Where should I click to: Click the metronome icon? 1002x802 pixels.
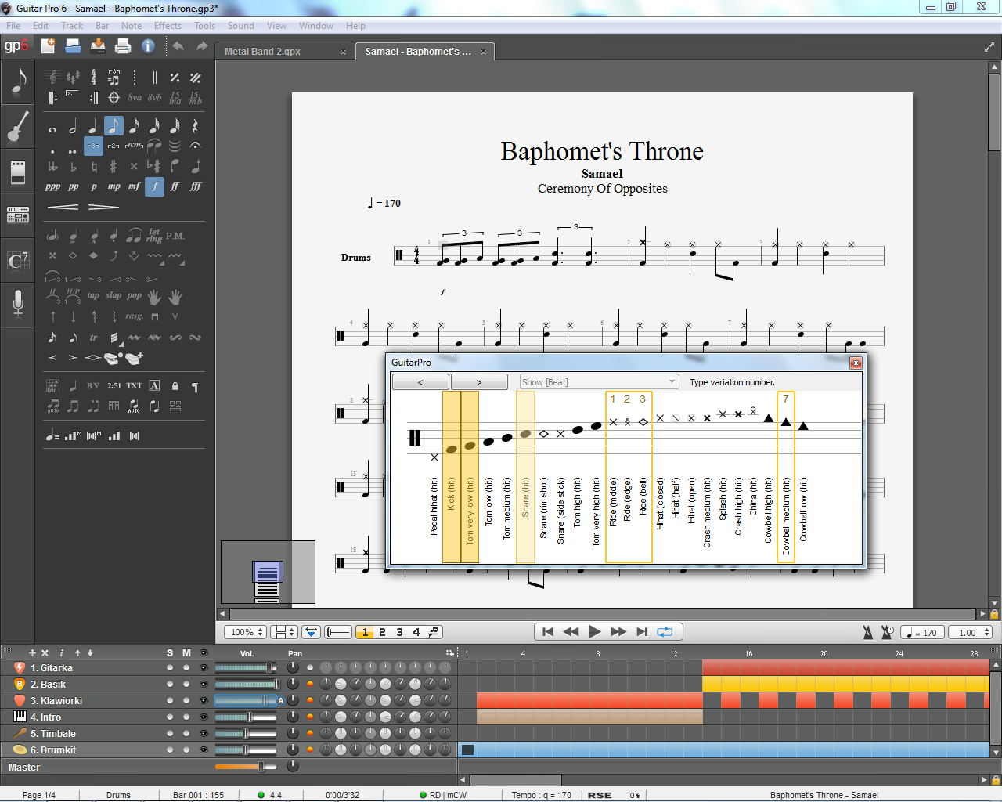tap(867, 632)
